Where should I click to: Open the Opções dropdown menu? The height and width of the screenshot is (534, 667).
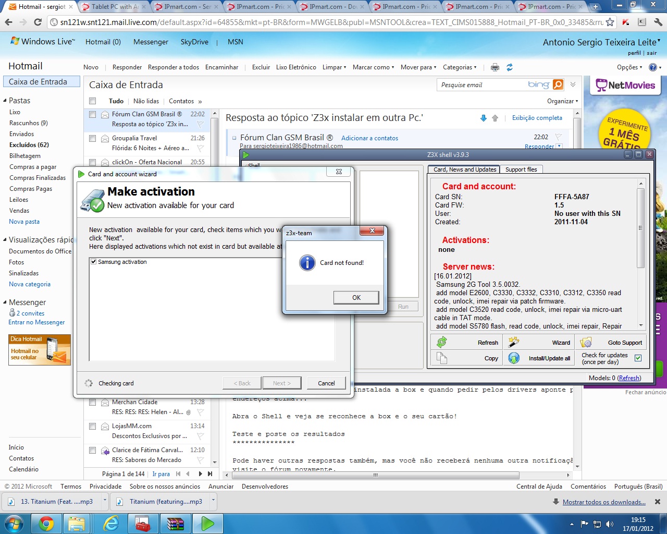[629, 67]
